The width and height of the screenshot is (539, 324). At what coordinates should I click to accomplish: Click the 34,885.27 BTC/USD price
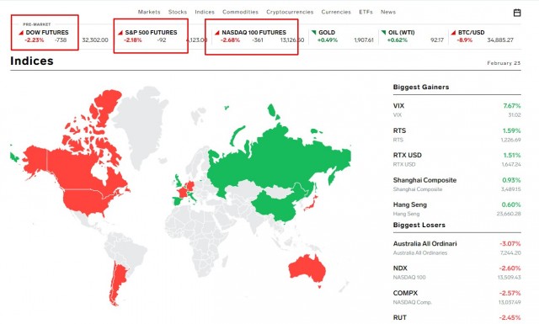[x=500, y=40]
